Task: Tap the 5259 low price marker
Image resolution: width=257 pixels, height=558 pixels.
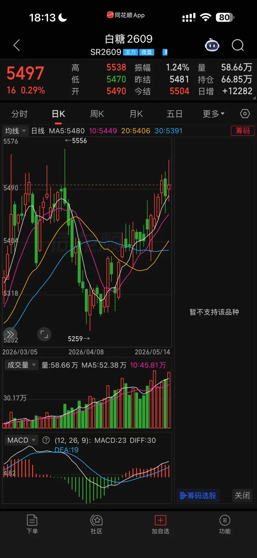Action: tap(79, 339)
